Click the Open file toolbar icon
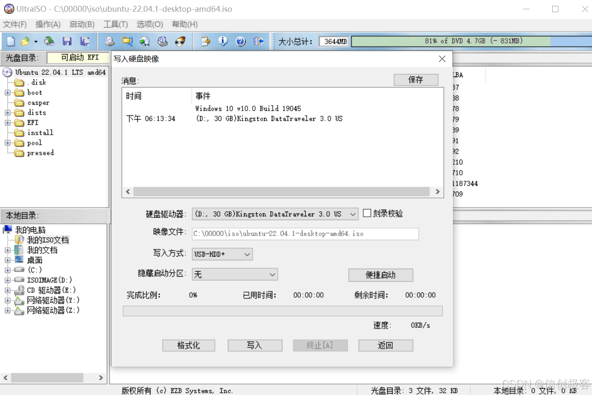The height and width of the screenshot is (395, 592). 25,41
